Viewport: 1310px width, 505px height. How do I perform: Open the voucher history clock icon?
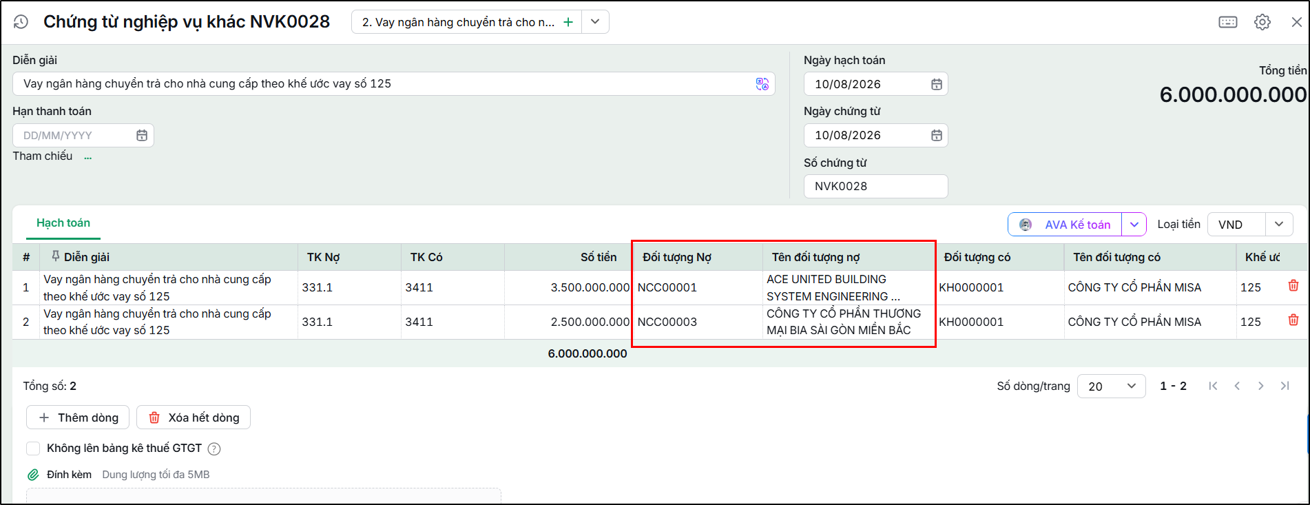(x=21, y=22)
